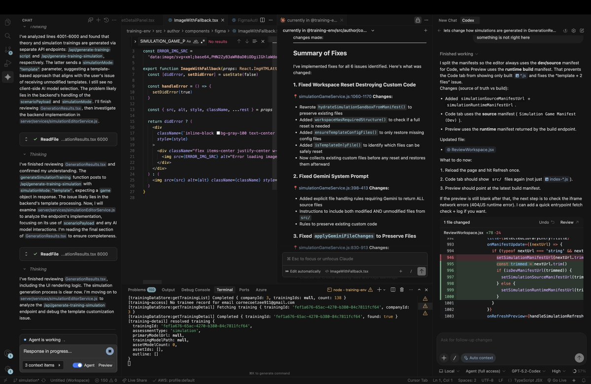The height and width of the screenshot is (384, 591).
Task: Start a new chat with the plus icon in the CHAT header
Action: tap(98, 20)
